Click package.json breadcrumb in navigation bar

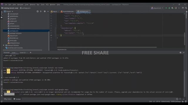(x=25, y=8)
